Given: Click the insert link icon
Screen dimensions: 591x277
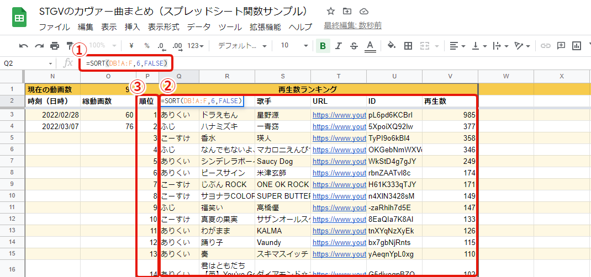Looking at the screenshot, I should coord(546,46).
